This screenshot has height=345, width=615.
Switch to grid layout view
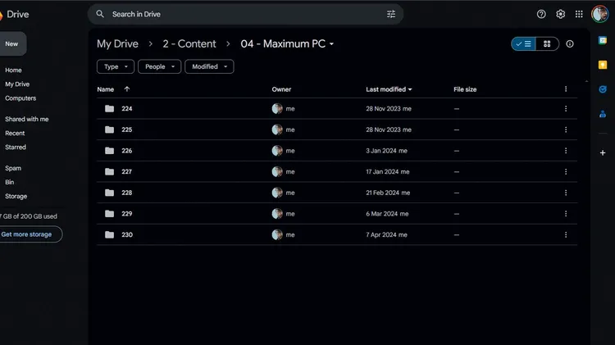click(x=547, y=44)
